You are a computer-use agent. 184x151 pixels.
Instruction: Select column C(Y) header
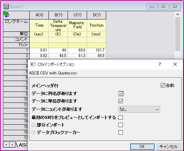(77, 15)
